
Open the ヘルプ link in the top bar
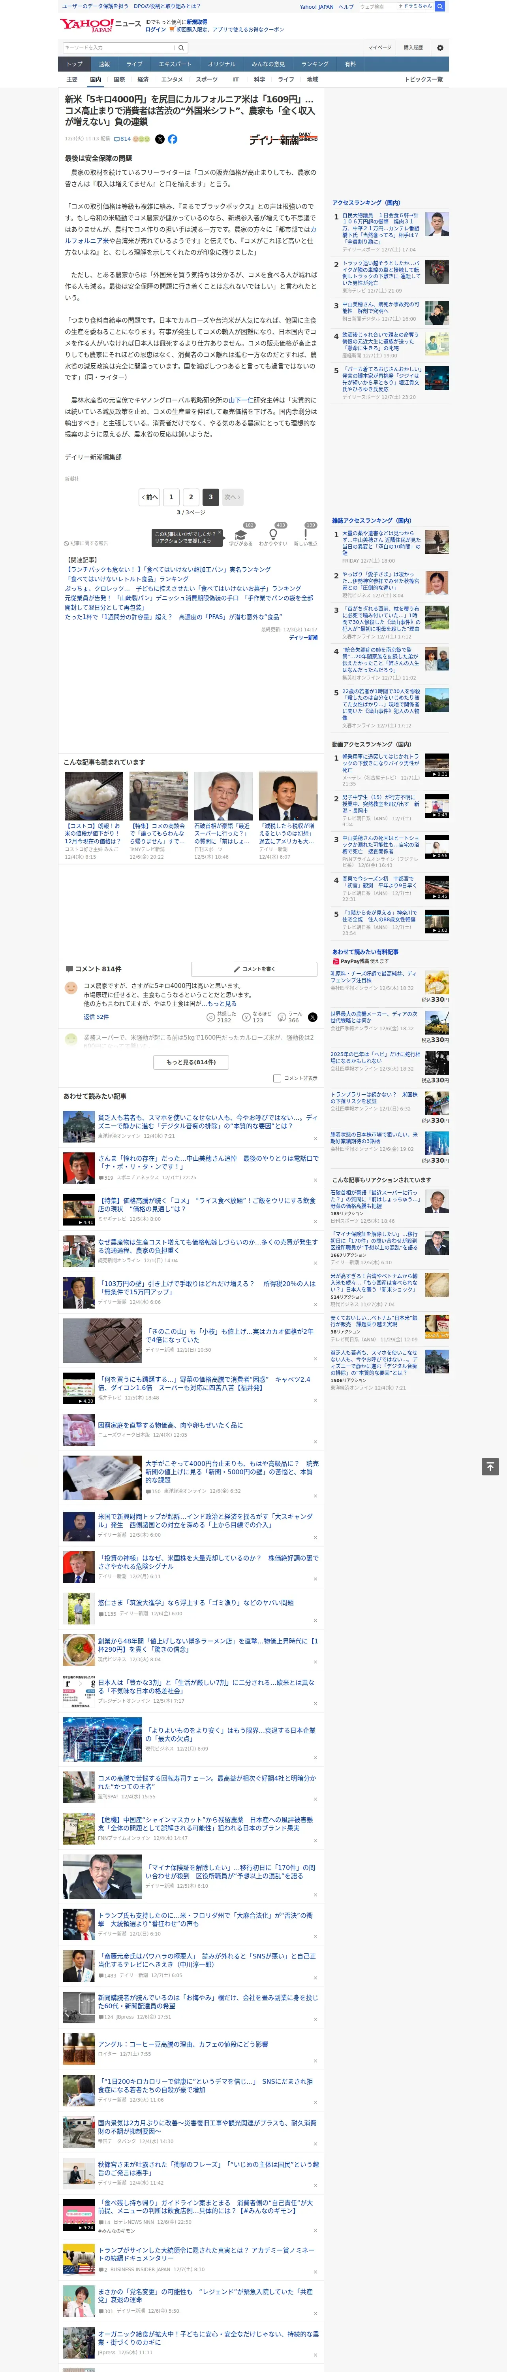pyautogui.click(x=346, y=6)
